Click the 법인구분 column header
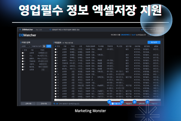The width and height of the screenshot is (181, 121). [x=129, y=46]
